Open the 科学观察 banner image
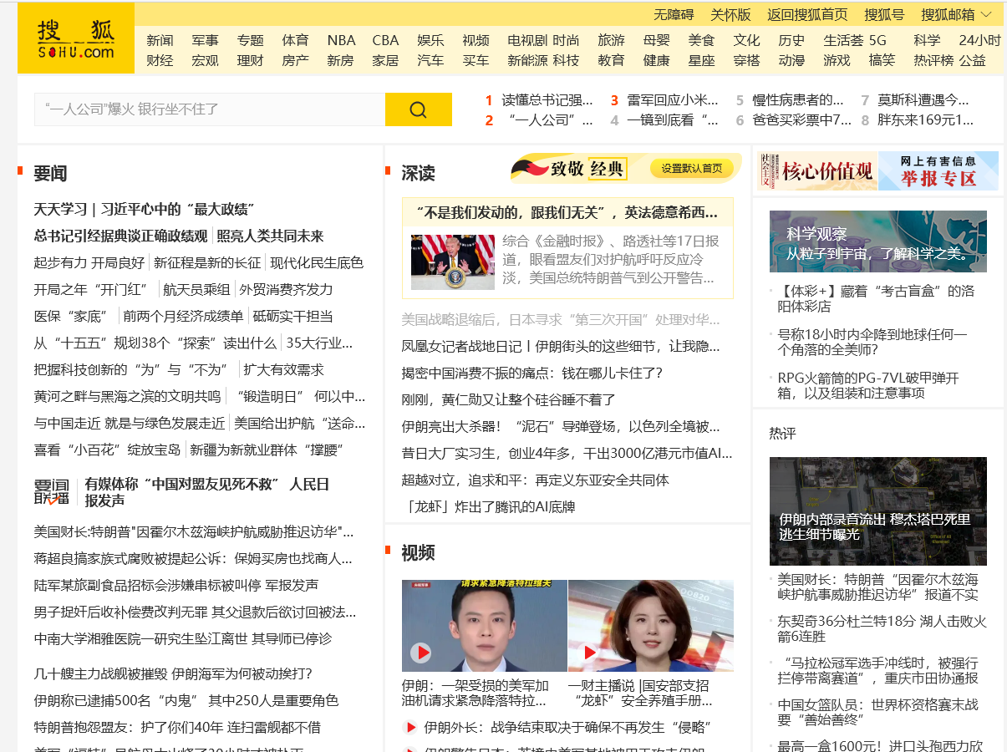1007x752 pixels. [877, 241]
